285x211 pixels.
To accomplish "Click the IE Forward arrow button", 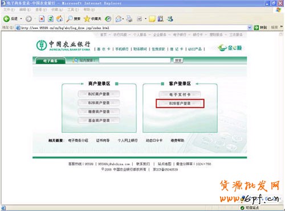I will [28, 19].
